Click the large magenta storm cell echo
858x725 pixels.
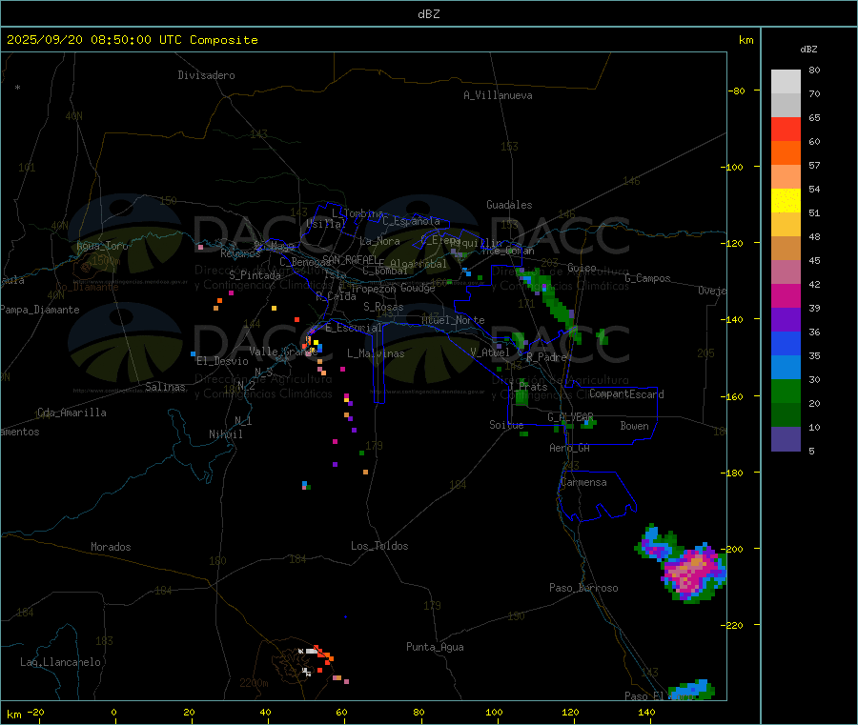(x=692, y=573)
